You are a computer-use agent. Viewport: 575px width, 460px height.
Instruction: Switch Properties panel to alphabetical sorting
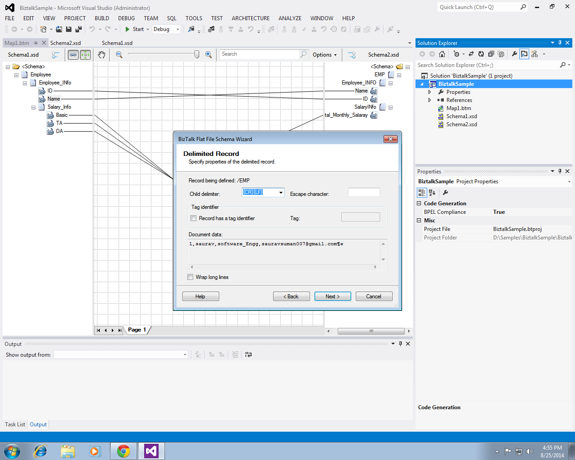(431, 192)
